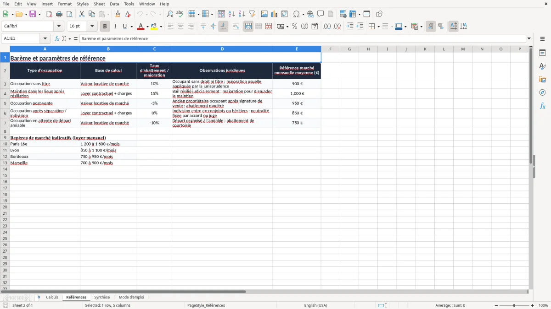
Task: Open the Underline style dropdown arrow
Action: point(131,27)
